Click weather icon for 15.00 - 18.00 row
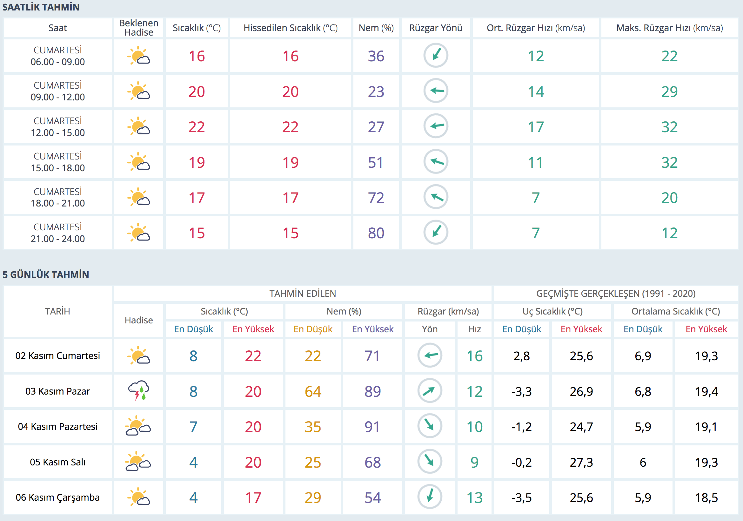The height and width of the screenshot is (521, 743). tap(138, 162)
